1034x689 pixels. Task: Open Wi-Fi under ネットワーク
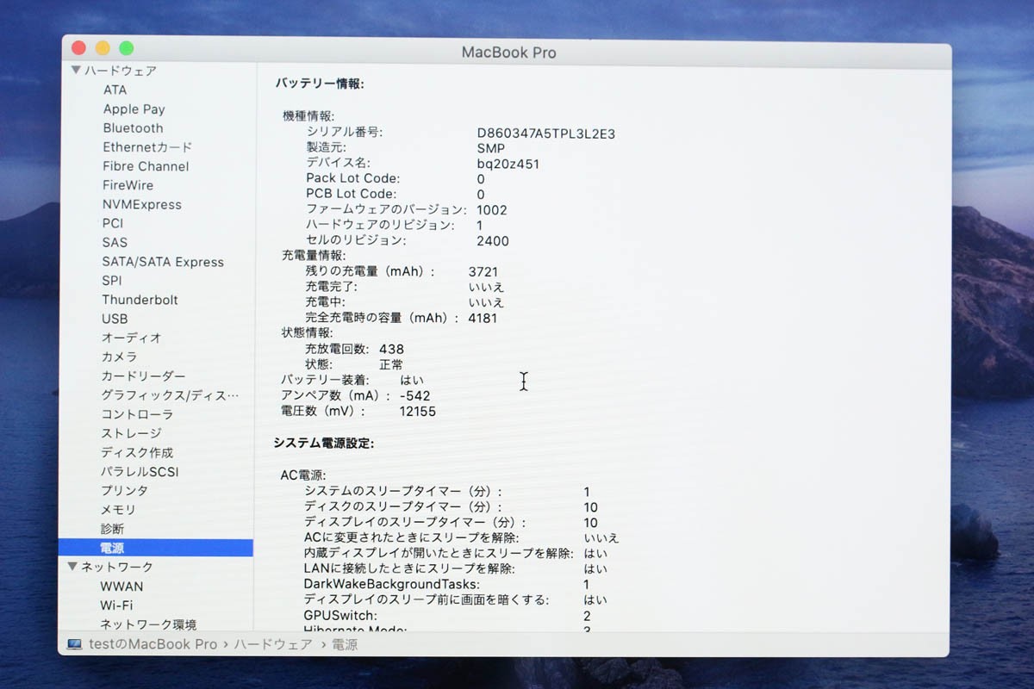[116, 605]
